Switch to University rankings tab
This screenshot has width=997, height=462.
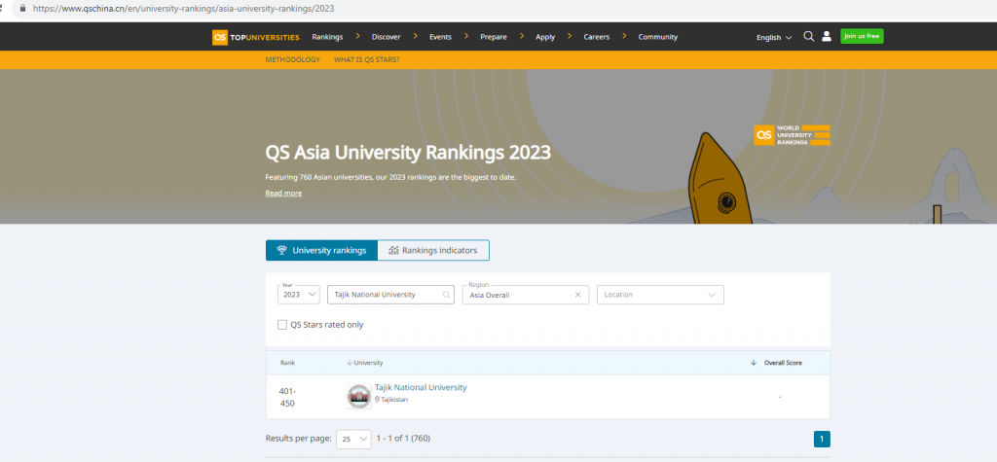tap(321, 250)
